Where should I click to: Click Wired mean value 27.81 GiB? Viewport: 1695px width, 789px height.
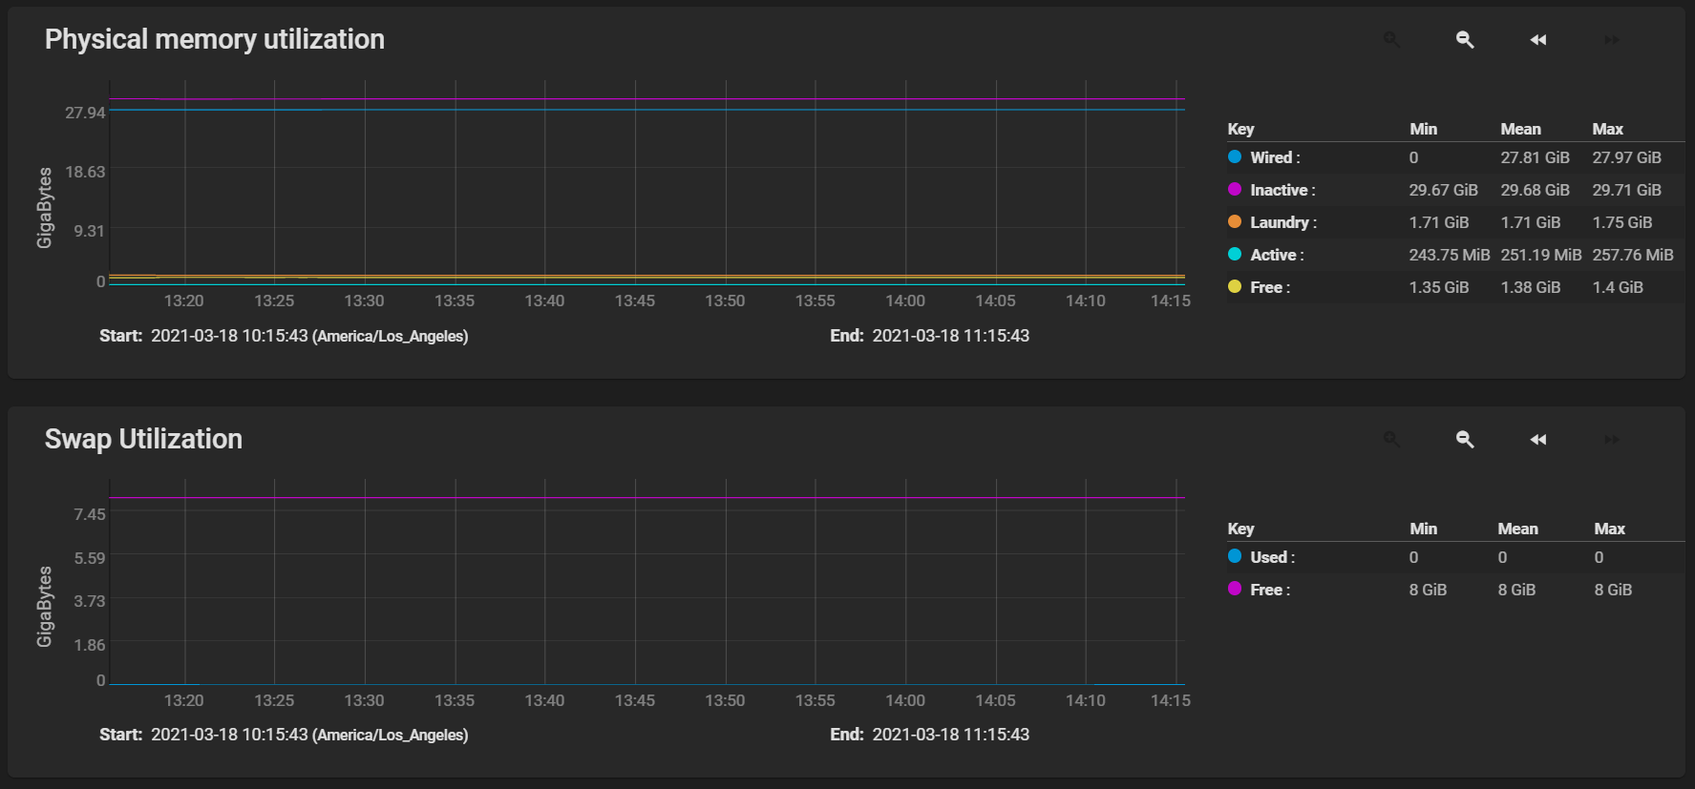click(1535, 157)
